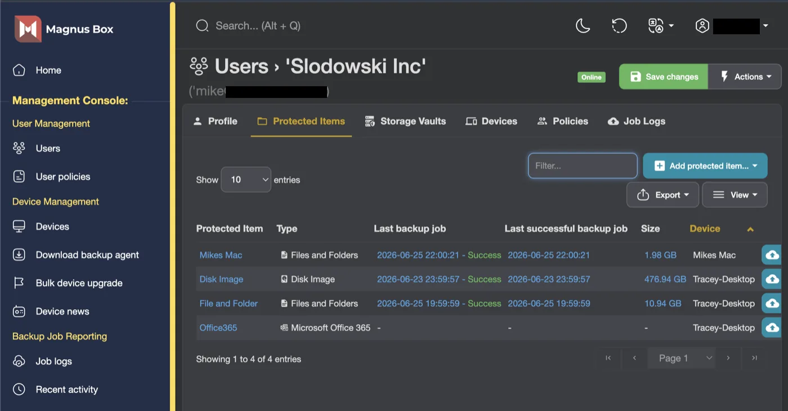Sort by Size column header
This screenshot has height=411, width=788.
tap(650, 229)
